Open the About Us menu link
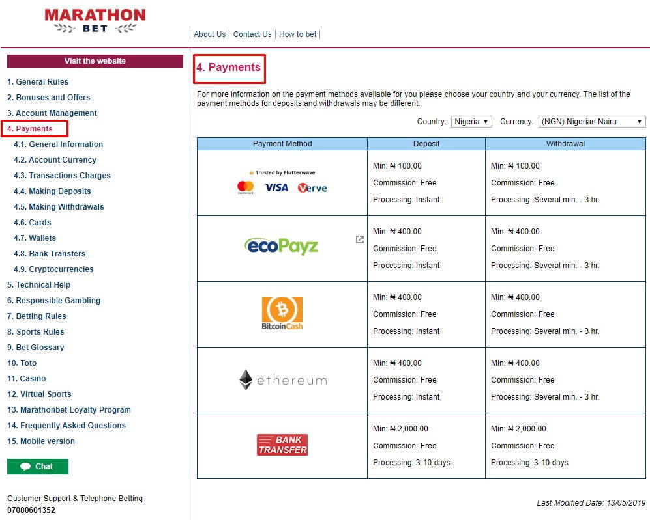The height and width of the screenshot is (520, 650). [209, 34]
